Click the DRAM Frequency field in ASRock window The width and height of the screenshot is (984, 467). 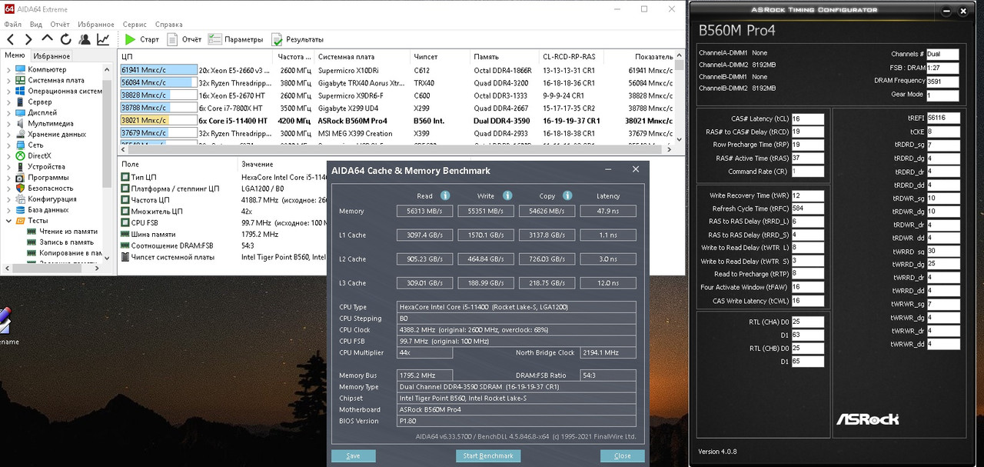coord(942,81)
